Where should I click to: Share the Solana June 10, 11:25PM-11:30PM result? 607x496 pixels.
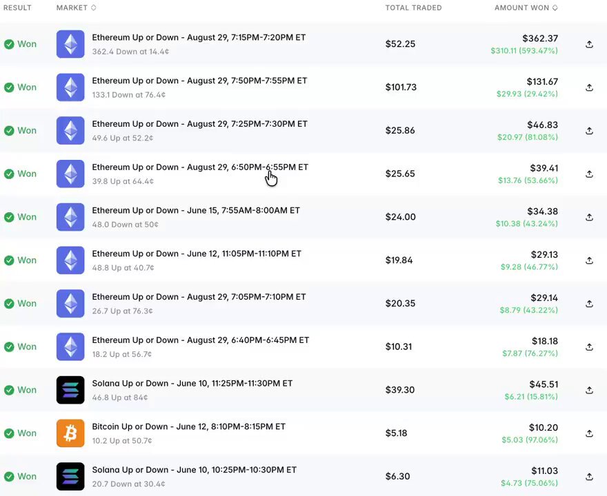[589, 391]
